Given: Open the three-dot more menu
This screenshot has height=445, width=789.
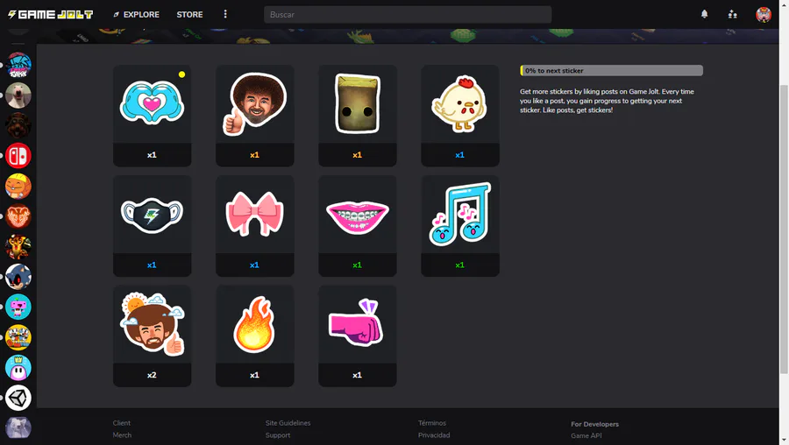Looking at the screenshot, I should pyautogui.click(x=225, y=14).
